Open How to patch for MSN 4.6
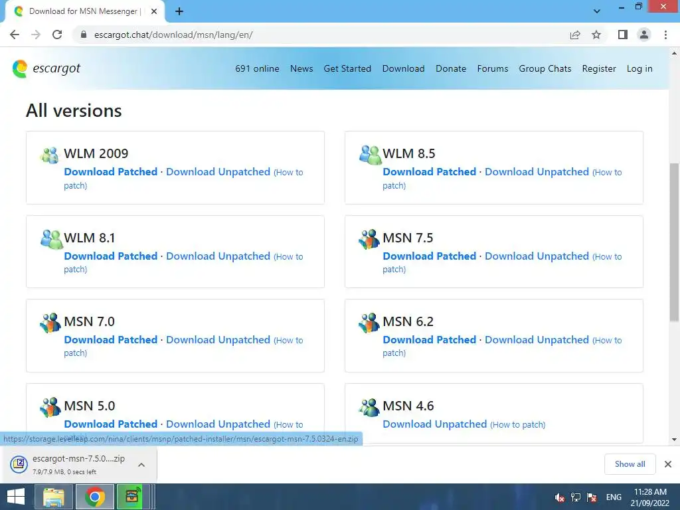 [x=518, y=424]
